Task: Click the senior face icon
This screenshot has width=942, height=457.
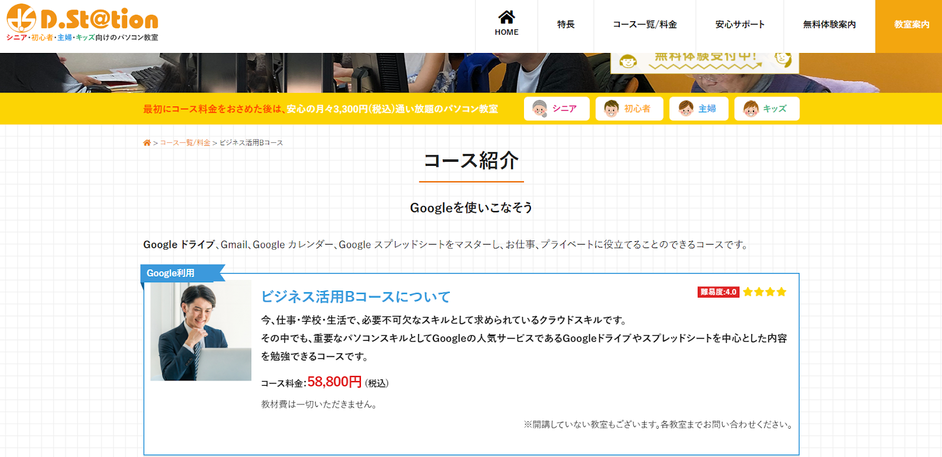Action: click(x=540, y=108)
